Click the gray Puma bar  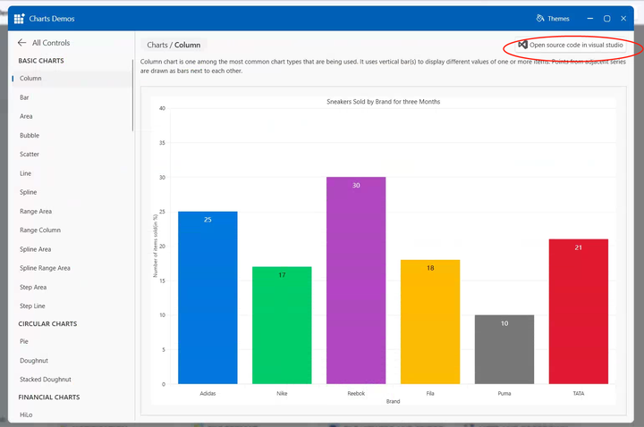click(504, 349)
